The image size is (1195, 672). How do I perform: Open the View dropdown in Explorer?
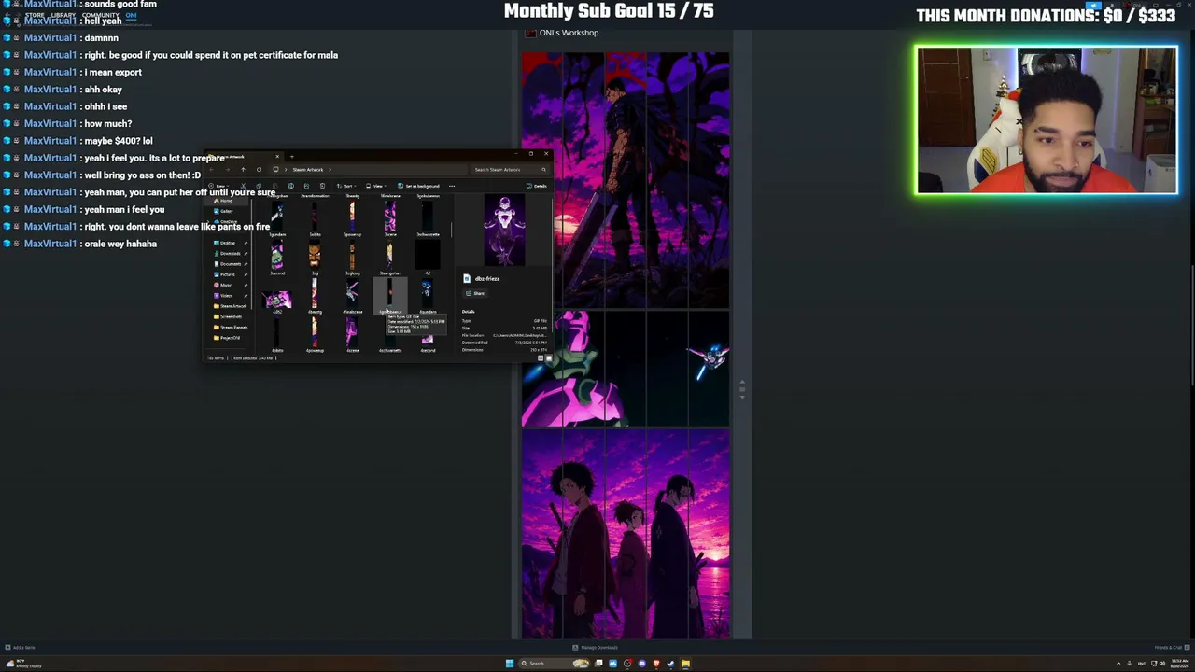374,186
